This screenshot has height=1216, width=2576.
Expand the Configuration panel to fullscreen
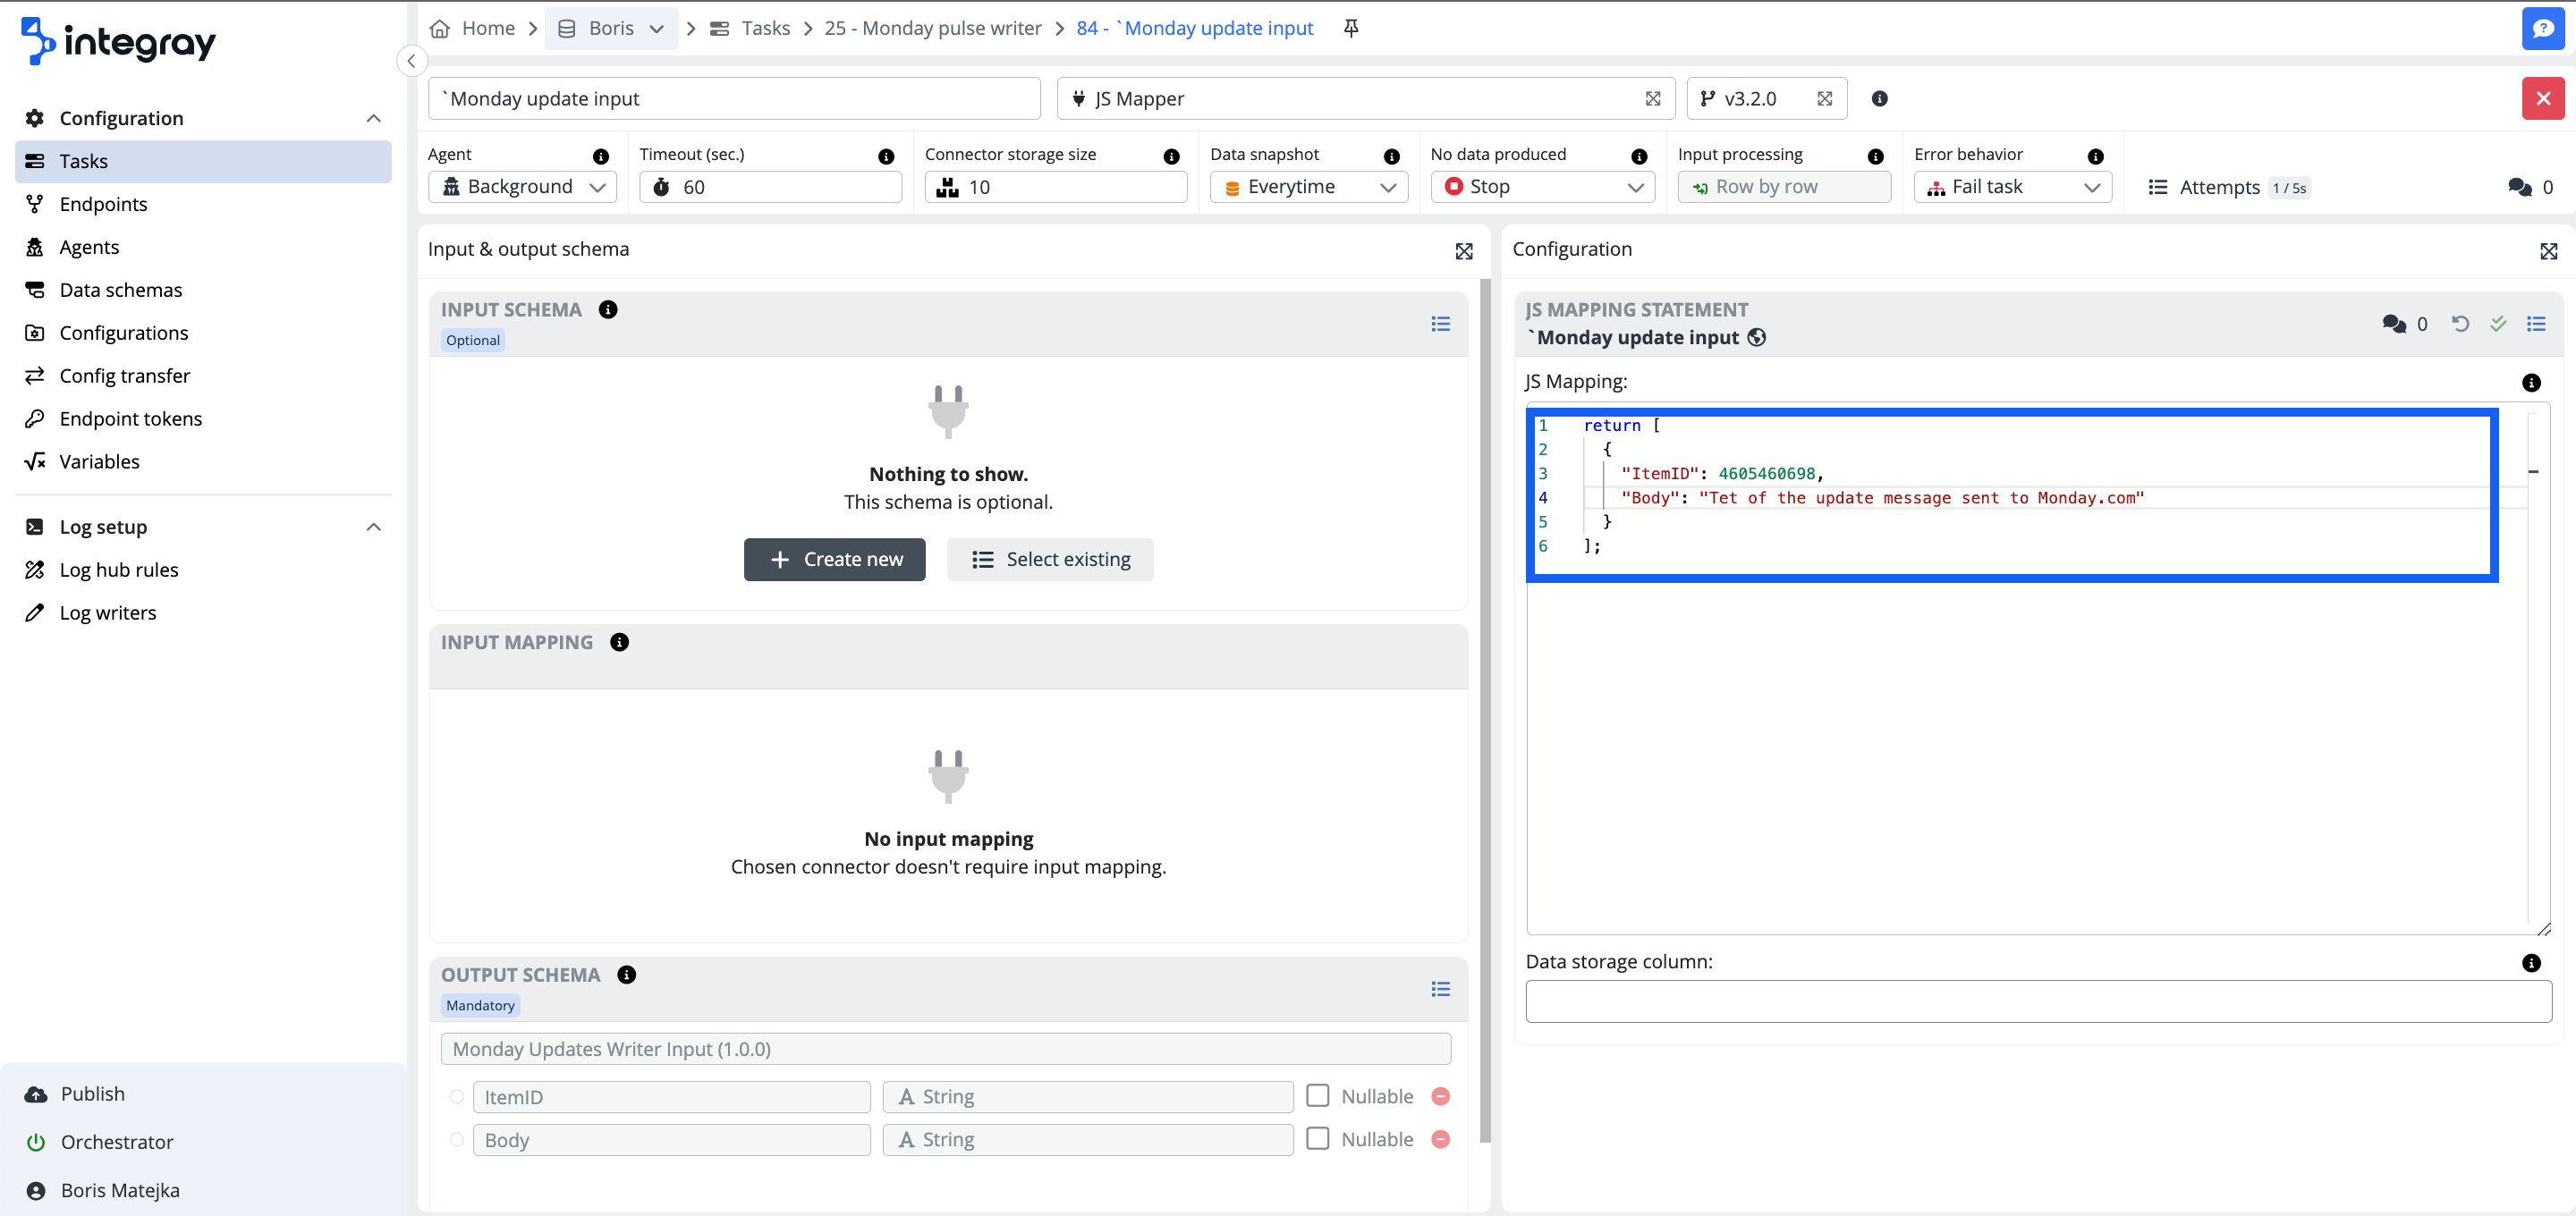[2548, 251]
